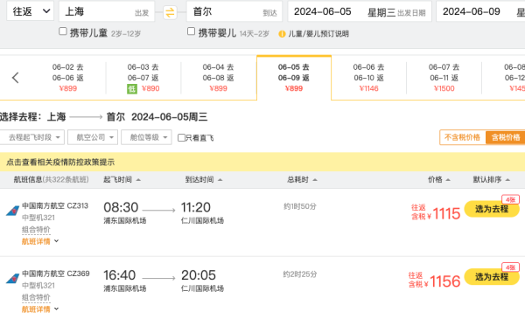Click the 08:30 departure time
The height and width of the screenshot is (319, 525).
click(x=121, y=207)
